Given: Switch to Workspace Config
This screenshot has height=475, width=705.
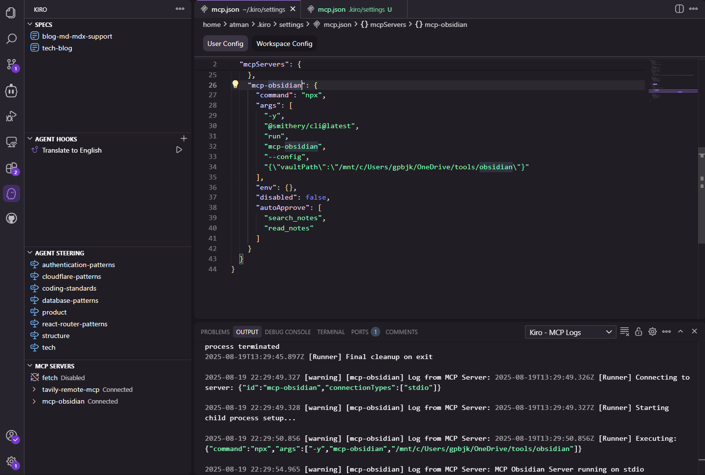Looking at the screenshot, I should click(x=284, y=43).
